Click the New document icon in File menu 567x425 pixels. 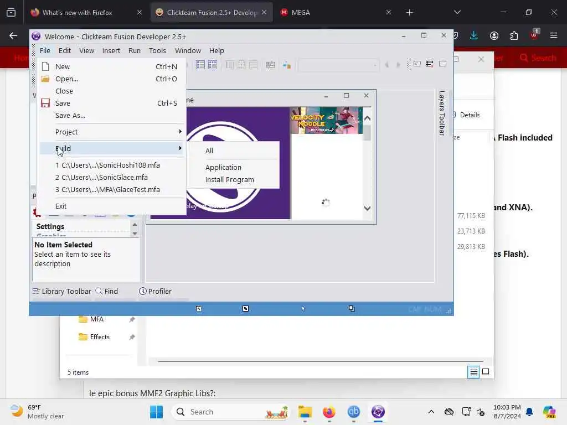pos(45,66)
